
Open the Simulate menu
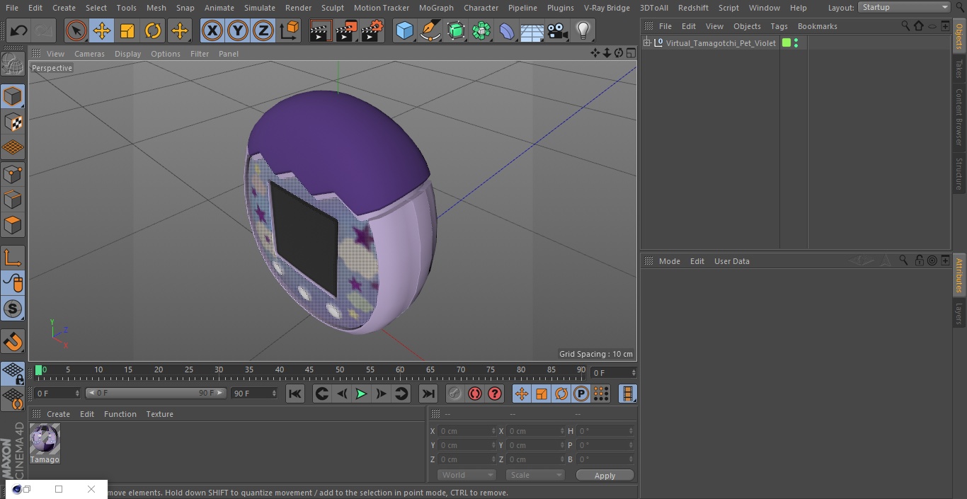tap(260, 8)
